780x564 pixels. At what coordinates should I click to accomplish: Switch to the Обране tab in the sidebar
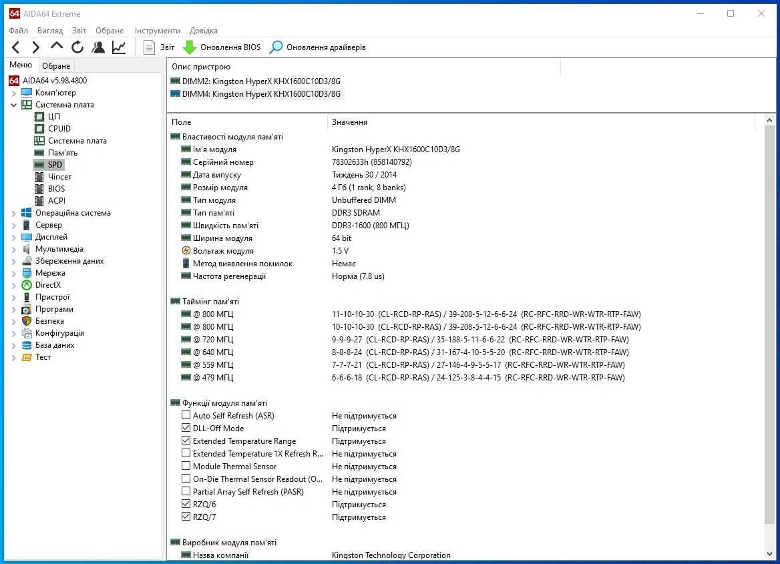[55, 65]
